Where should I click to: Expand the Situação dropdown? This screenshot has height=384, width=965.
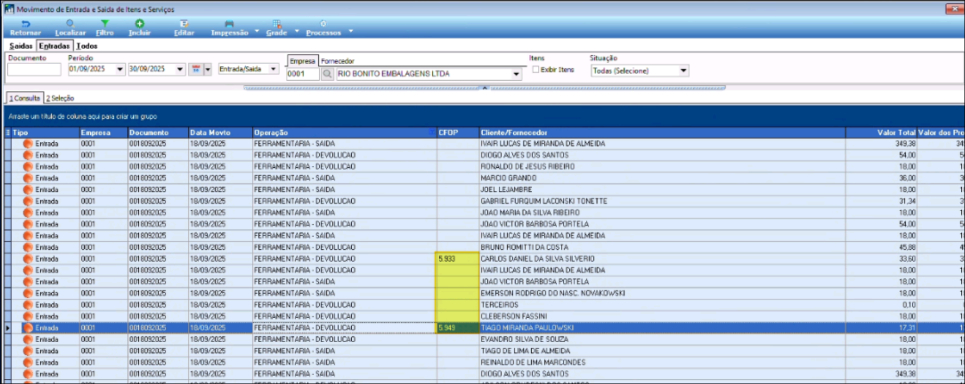[x=683, y=70]
